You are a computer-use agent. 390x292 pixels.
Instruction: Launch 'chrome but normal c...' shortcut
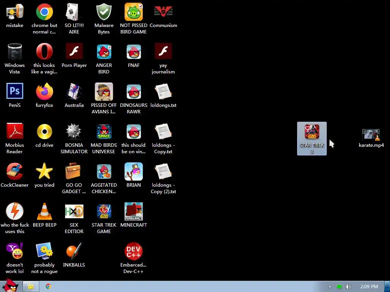tap(44, 12)
